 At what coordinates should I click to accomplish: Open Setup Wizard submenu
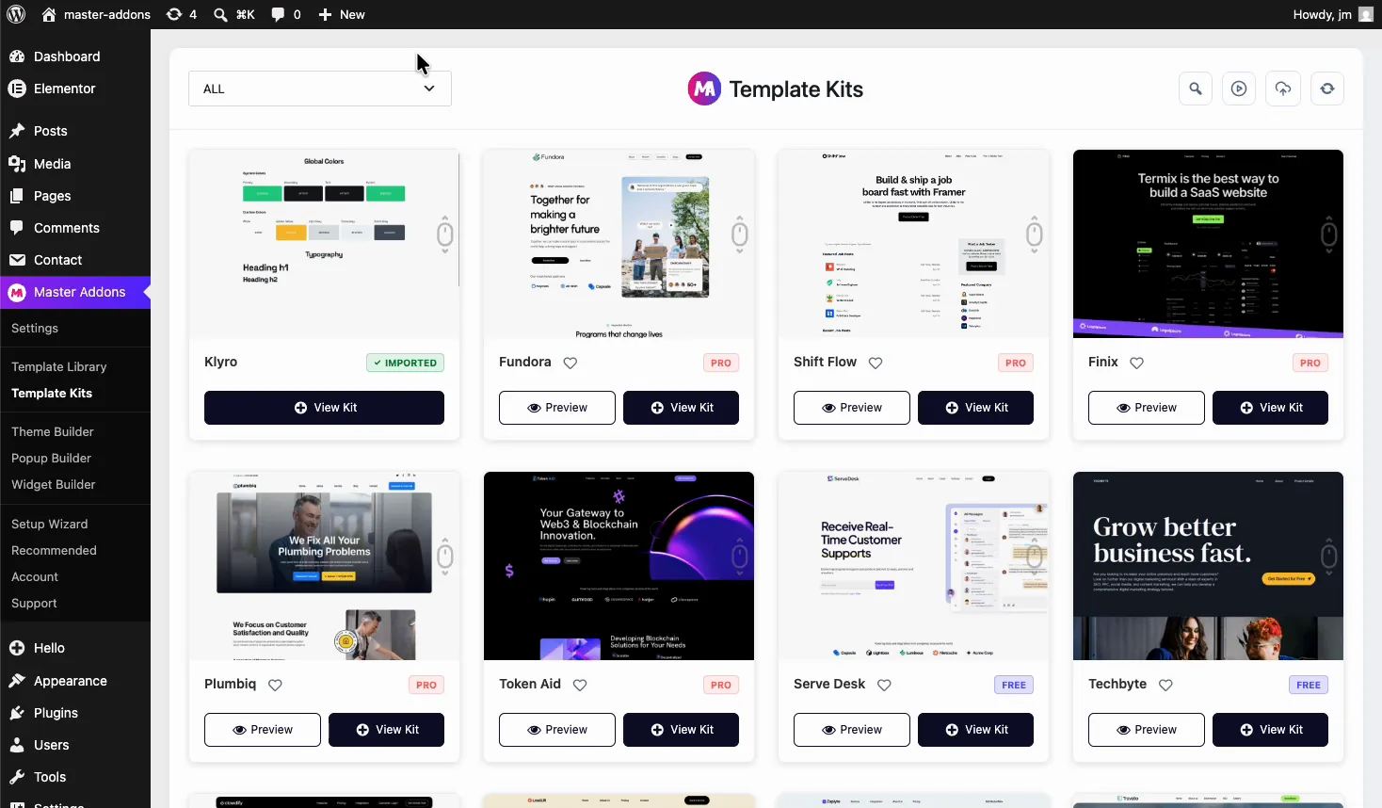click(x=49, y=524)
